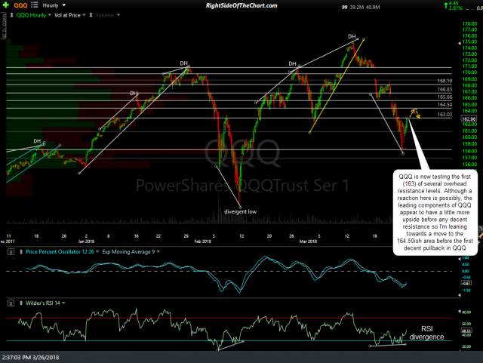The height and width of the screenshot is (363, 483).
Task: Click the 40.9M volume readout
Action: pos(373,7)
